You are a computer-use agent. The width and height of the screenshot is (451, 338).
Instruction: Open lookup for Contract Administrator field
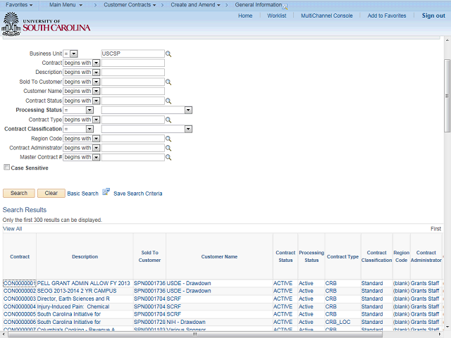pos(168,149)
